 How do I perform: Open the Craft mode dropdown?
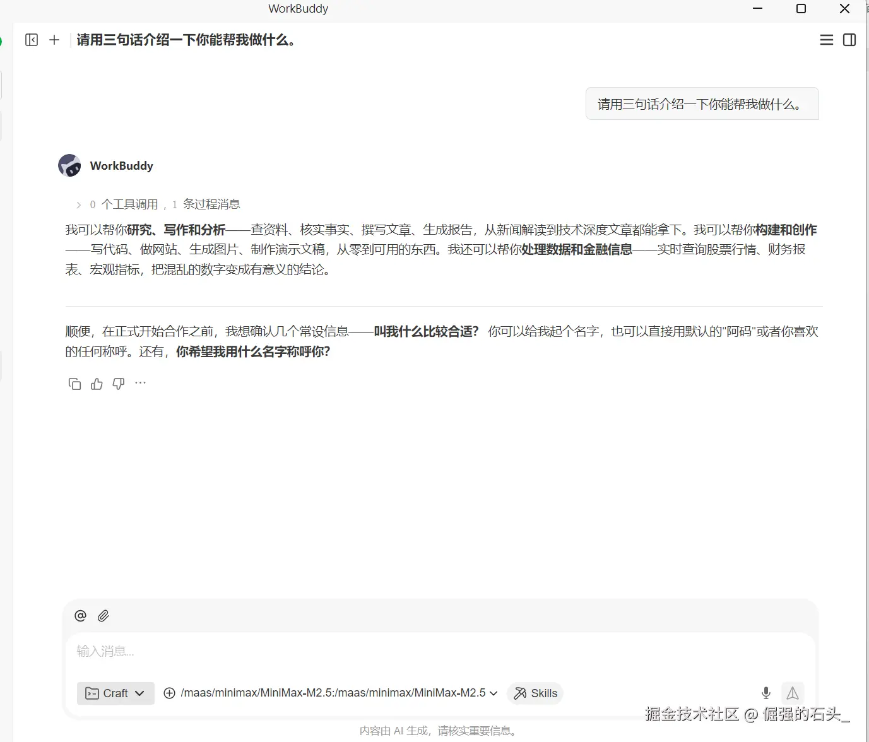pos(115,693)
